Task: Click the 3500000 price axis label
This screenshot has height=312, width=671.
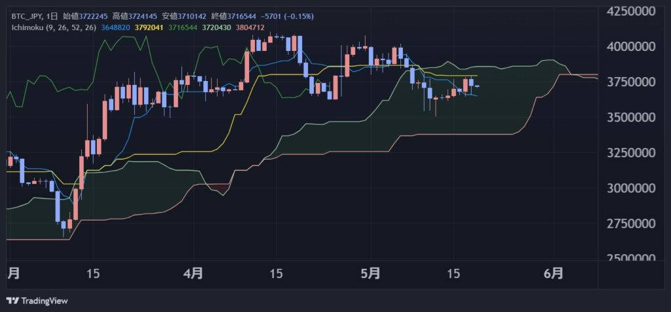Action: [631, 117]
